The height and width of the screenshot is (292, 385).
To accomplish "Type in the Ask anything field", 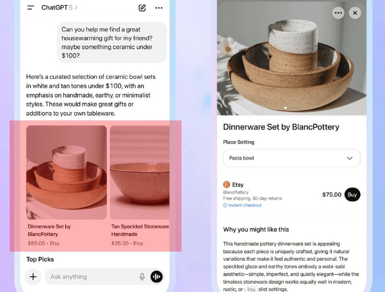I will pos(91,277).
